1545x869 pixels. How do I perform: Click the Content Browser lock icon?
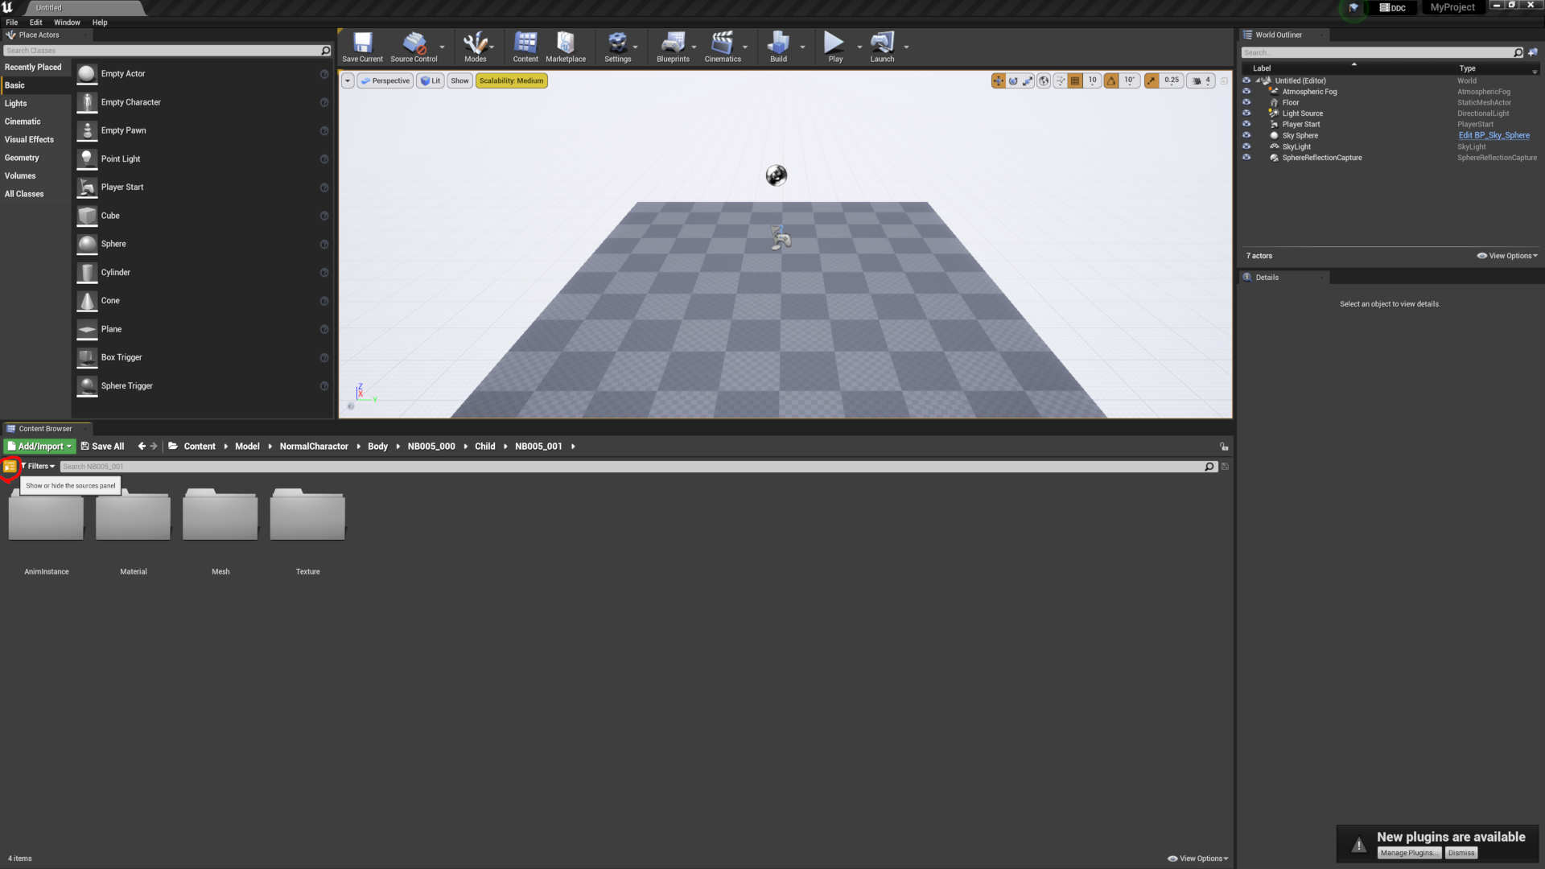[1224, 447]
